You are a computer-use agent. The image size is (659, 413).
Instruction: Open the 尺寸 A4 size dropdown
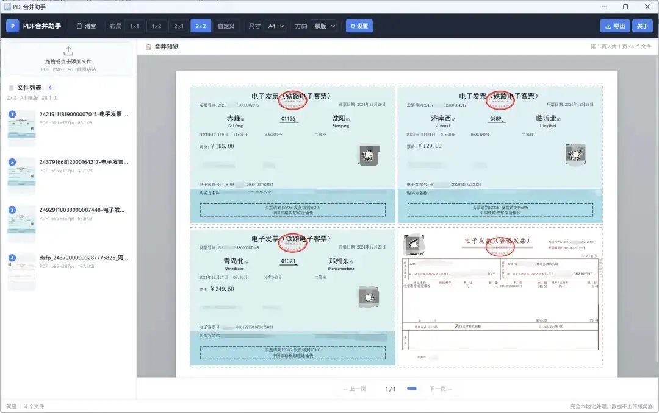[x=276, y=26]
